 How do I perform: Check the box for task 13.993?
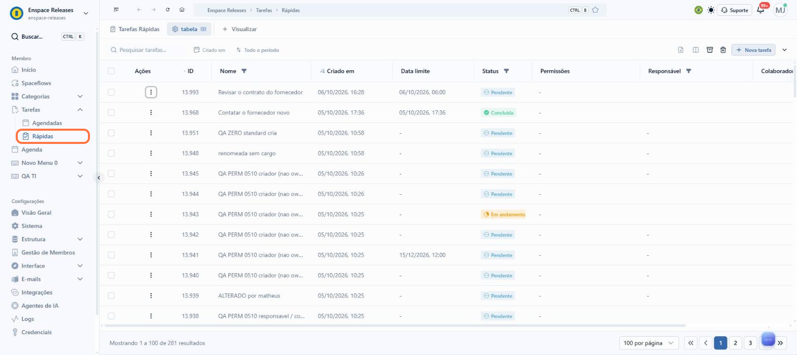111,92
